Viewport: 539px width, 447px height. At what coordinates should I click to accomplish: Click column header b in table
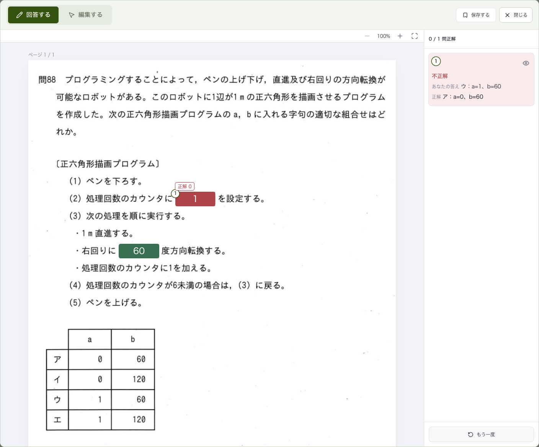(133, 339)
